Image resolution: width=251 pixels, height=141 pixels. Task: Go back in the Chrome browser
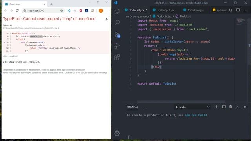pos(5,11)
